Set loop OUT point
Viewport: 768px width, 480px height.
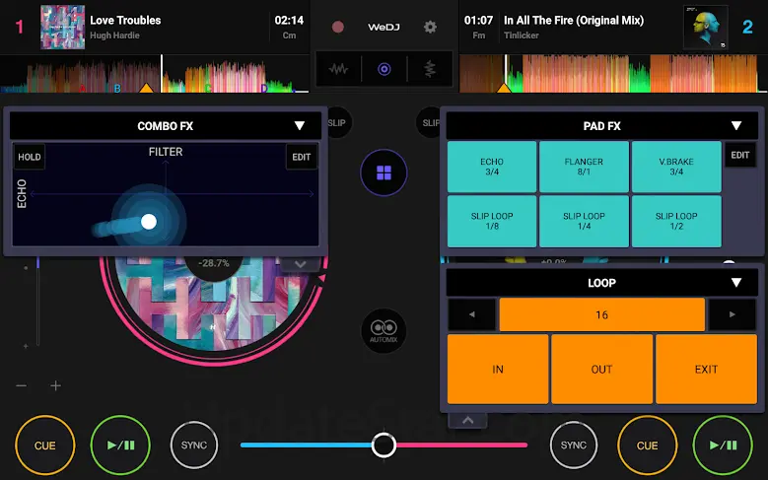602,370
